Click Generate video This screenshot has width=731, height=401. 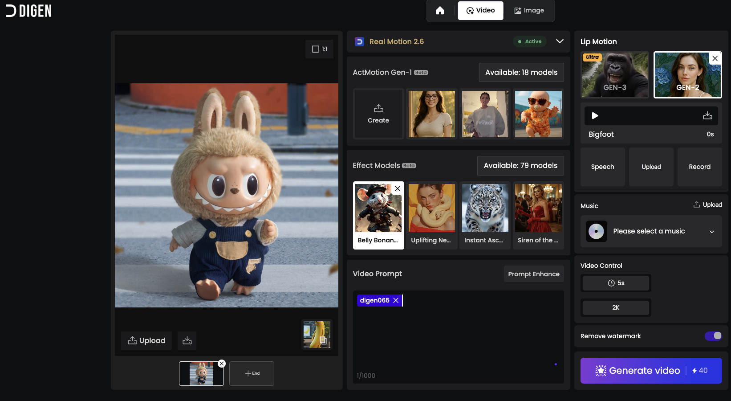point(651,371)
